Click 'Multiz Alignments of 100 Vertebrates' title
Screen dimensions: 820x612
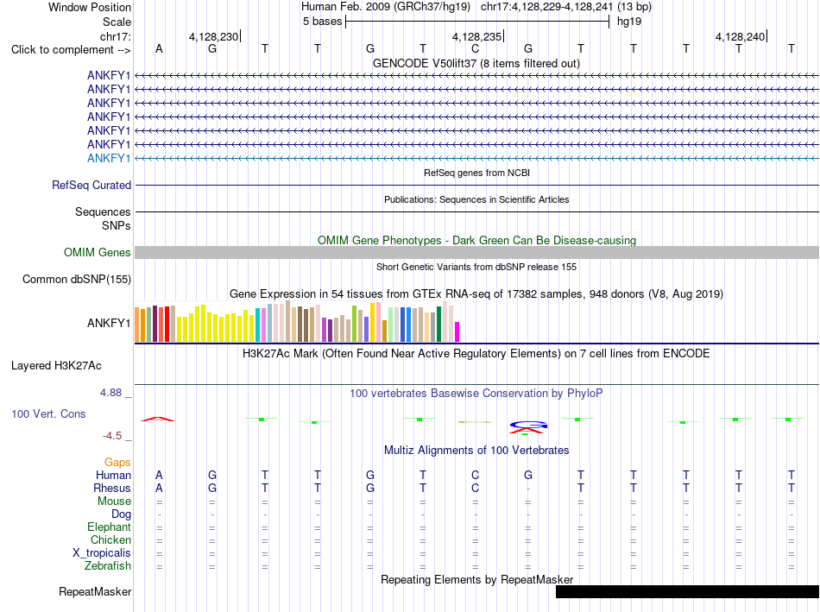click(x=476, y=450)
